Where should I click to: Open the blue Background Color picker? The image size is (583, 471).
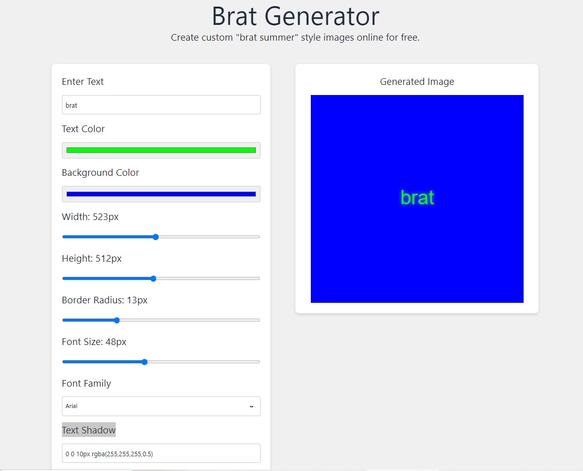[161, 194]
